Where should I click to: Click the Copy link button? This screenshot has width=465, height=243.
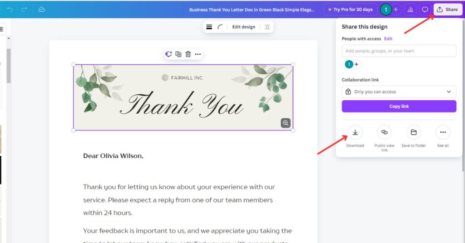pos(399,106)
